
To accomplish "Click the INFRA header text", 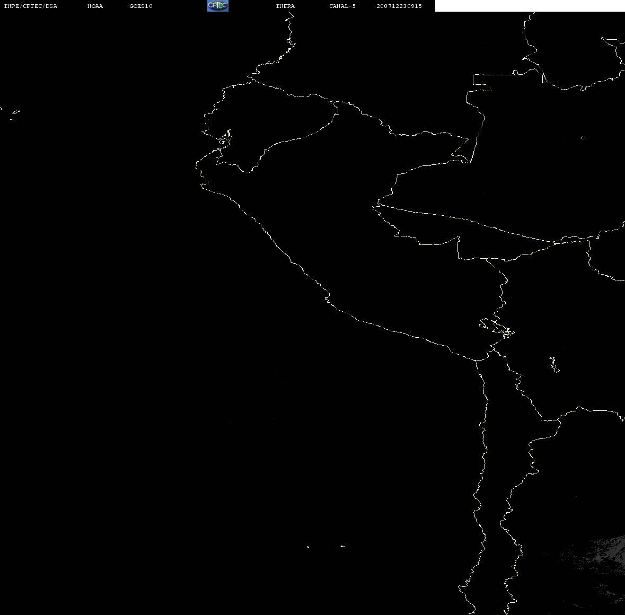I will [285, 6].
